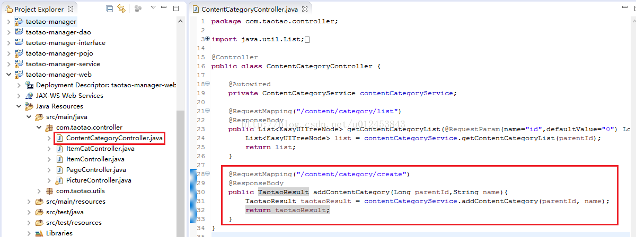Click the ItemCatController.java file icon
Screen dimensions: 636x237
pyautogui.click(x=60, y=149)
